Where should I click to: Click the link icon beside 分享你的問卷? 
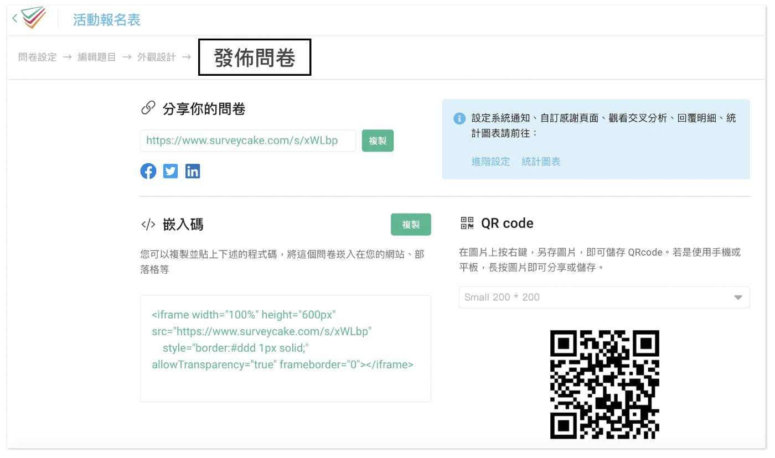(148, 108)
